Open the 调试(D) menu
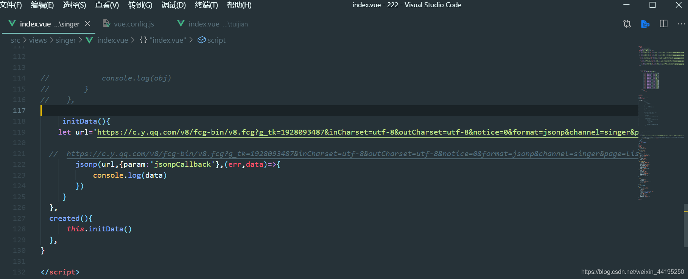This screenshot has width=688, height=279. click(x=173, y=5)
